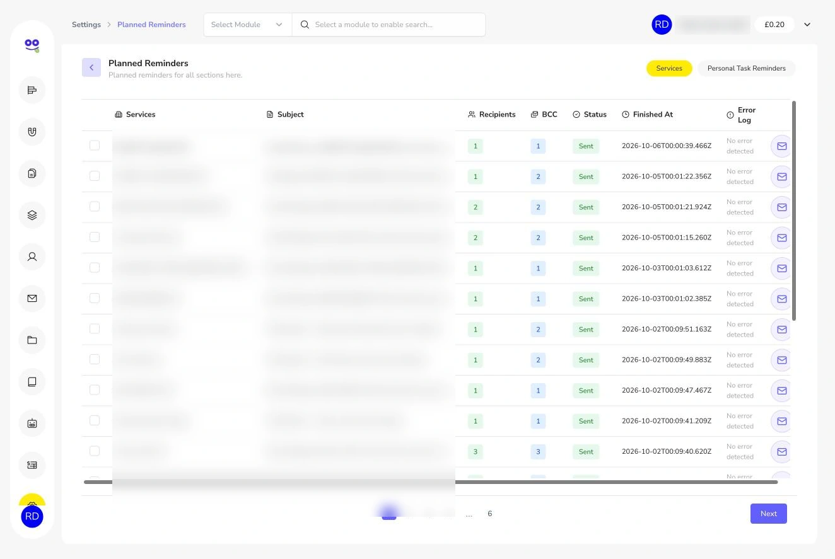Open mail icon for 2026-10-03T00:01:03.612Z row

click(781, 268)
